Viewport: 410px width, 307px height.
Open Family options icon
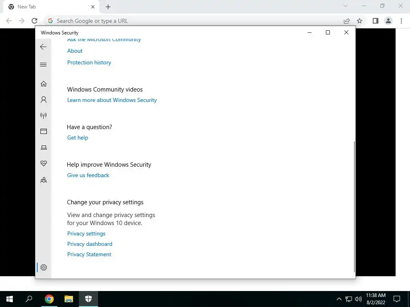44,180
